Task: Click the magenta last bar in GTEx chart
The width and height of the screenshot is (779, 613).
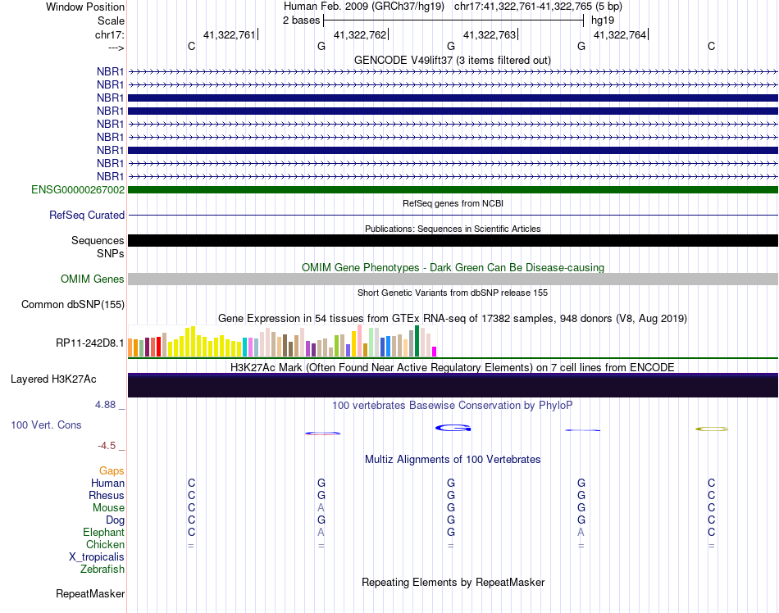Action: tap(435, 352)
